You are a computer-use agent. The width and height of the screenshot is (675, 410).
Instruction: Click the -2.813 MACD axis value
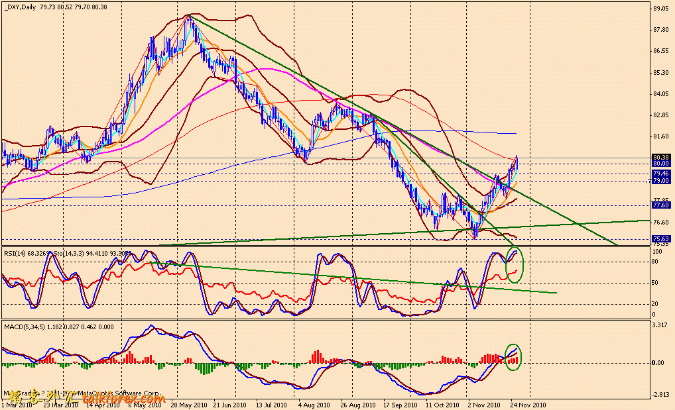click(661, 395)
